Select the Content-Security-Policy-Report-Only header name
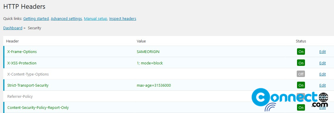The height and width of the screenshot is (113, 334). tap(38, 108)
